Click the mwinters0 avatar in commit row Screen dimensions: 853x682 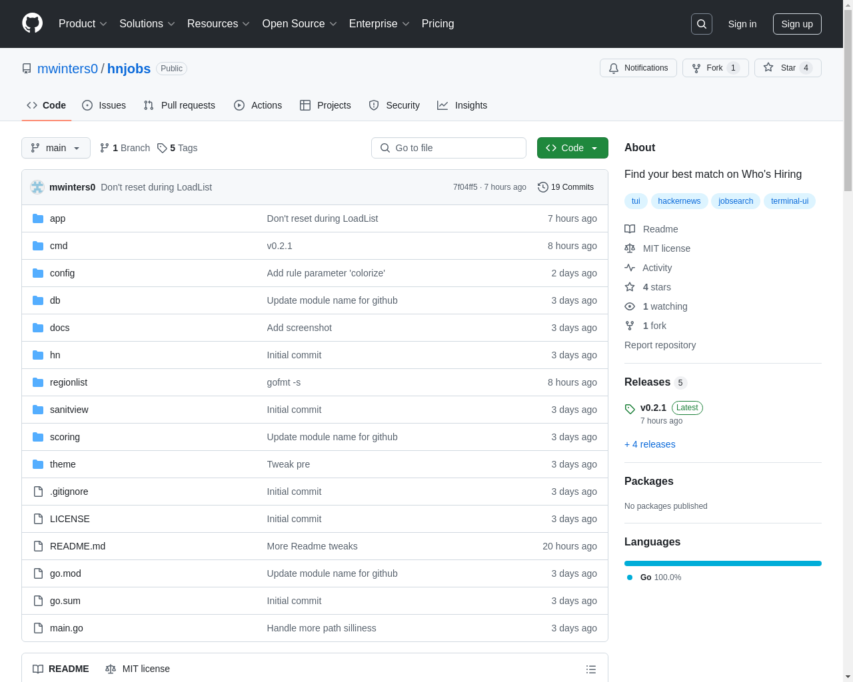37,187
